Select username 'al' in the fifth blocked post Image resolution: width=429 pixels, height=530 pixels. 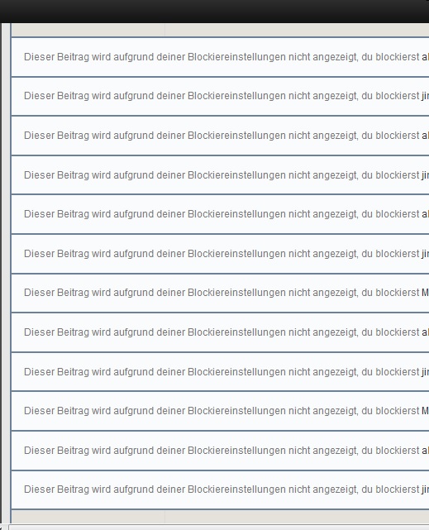coord(426,214)
